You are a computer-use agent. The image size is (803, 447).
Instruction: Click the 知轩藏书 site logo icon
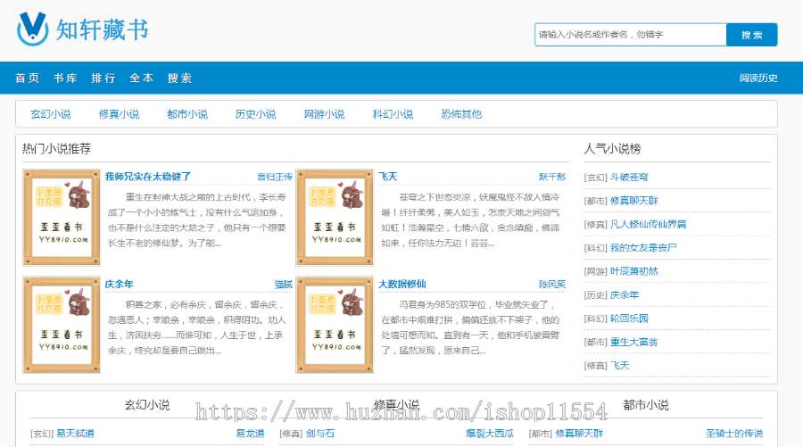(32, 29)
